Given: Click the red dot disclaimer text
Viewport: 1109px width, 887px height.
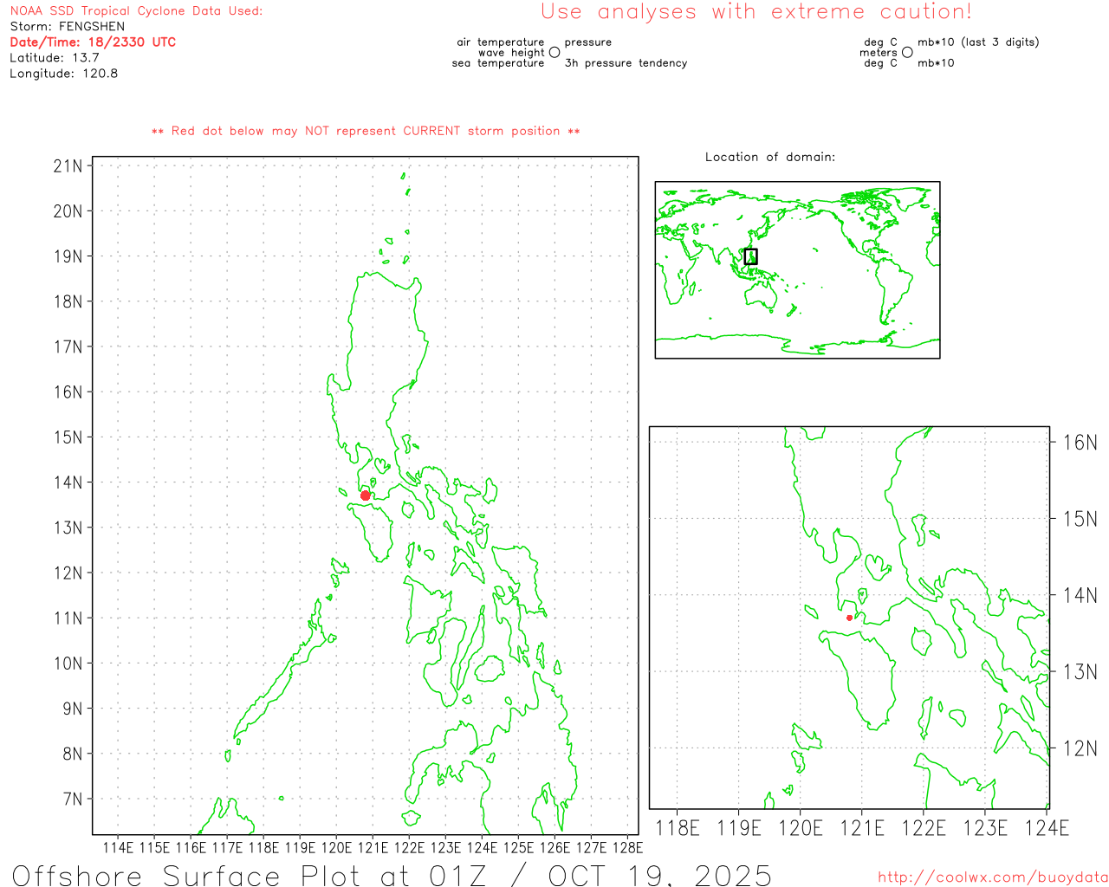Looking at the screenshot, I should pos(366,131).
